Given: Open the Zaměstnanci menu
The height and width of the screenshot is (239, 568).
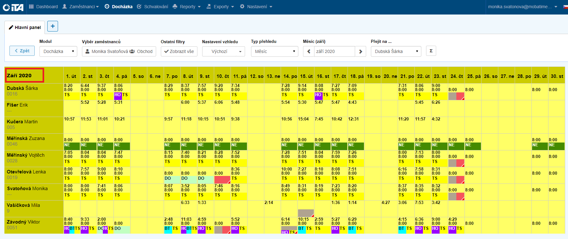Looking at the screenshot, I should point(81,7).
